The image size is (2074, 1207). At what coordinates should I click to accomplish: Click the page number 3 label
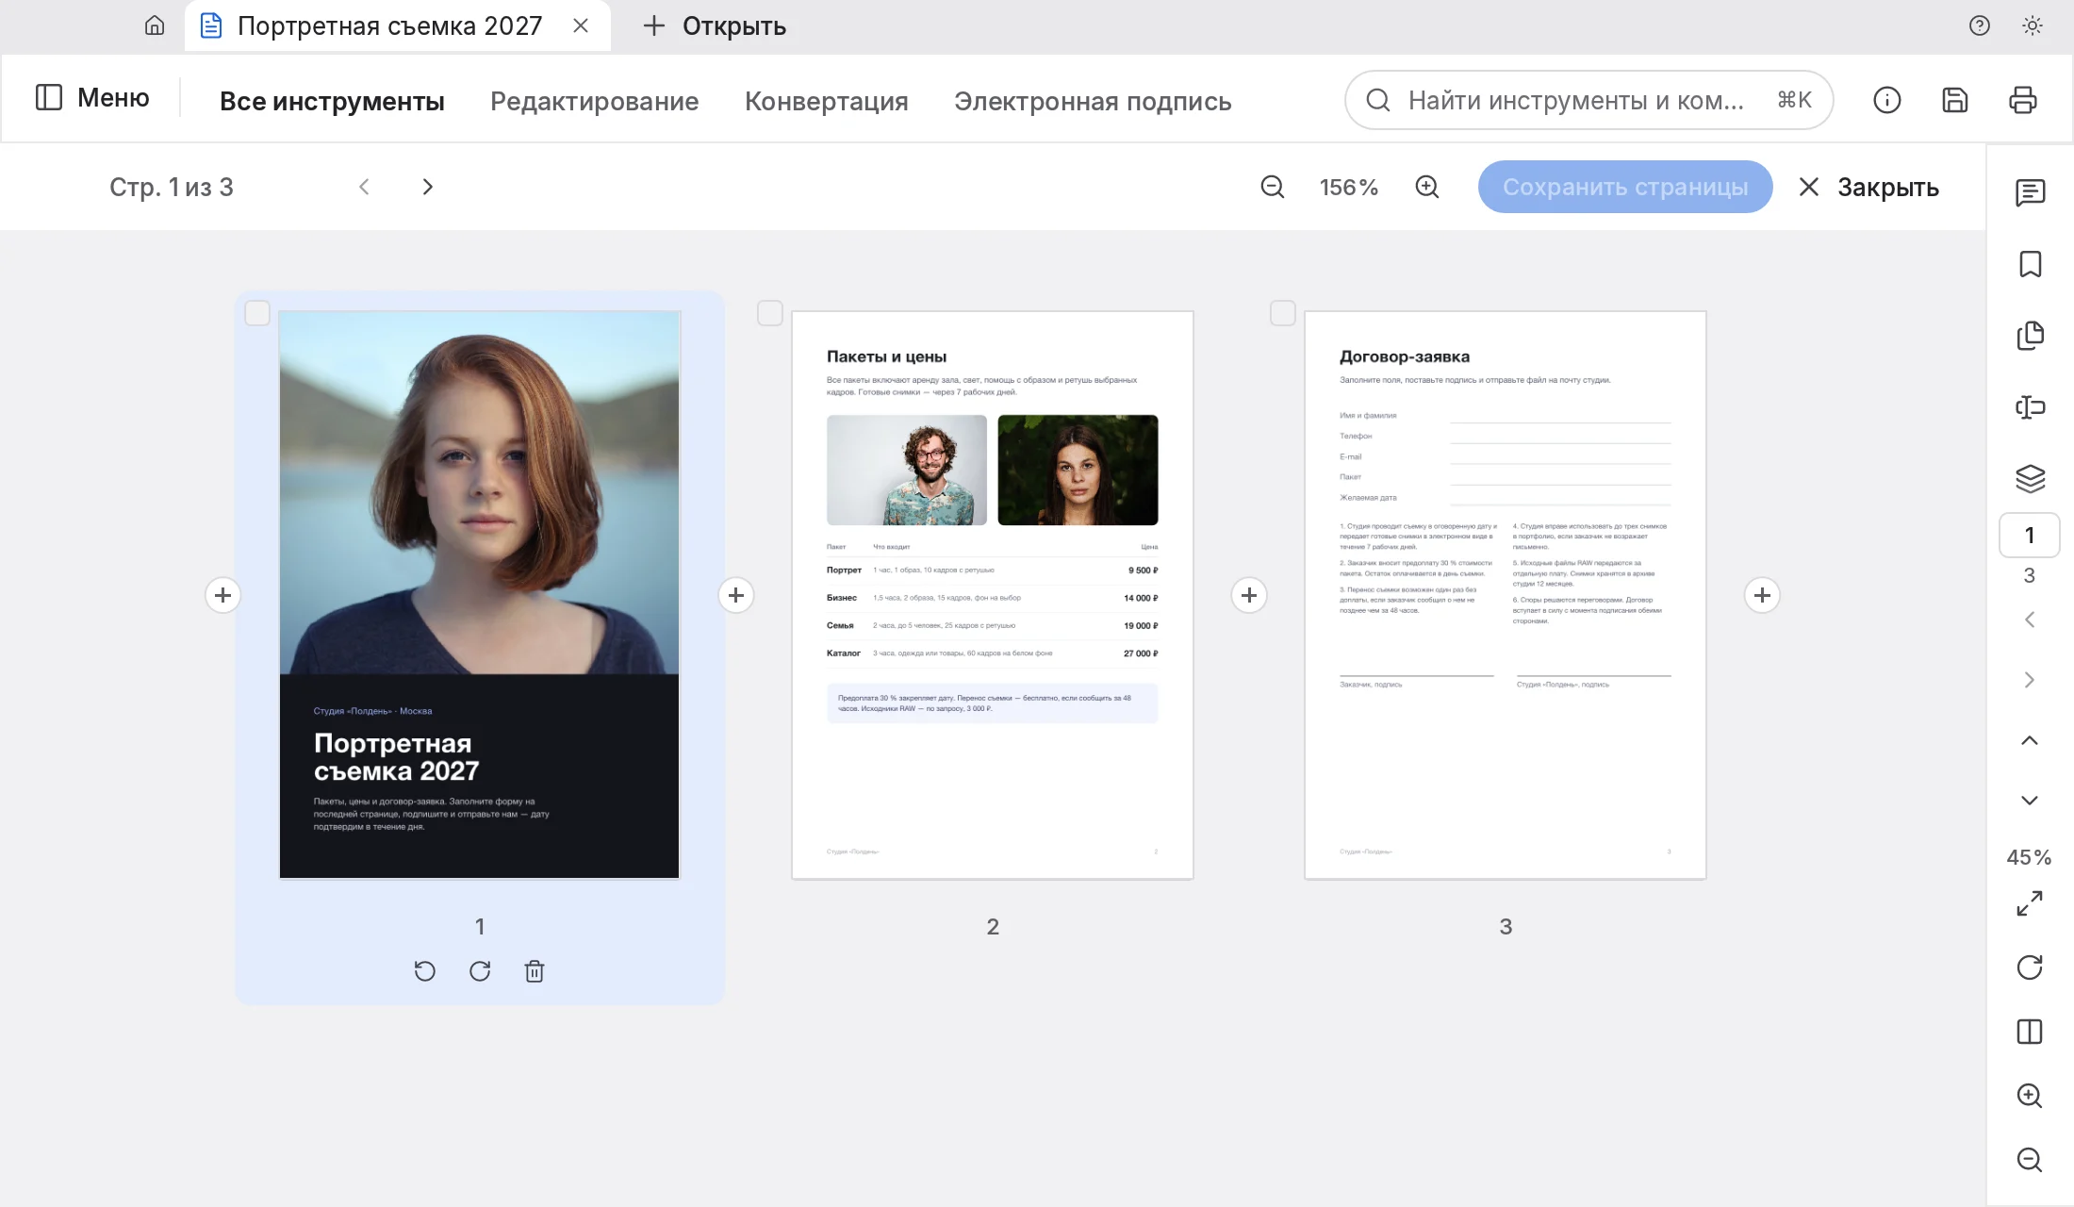1506,927
